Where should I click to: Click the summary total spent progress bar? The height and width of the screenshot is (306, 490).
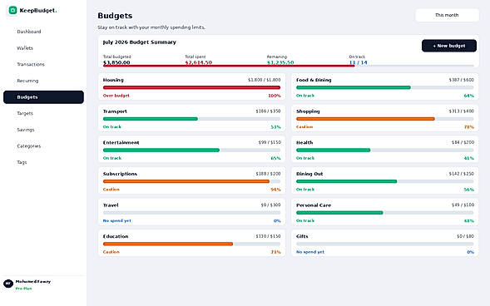tap(288, 66)
